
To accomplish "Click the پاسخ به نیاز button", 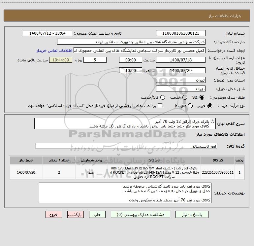I will point(192,215).
